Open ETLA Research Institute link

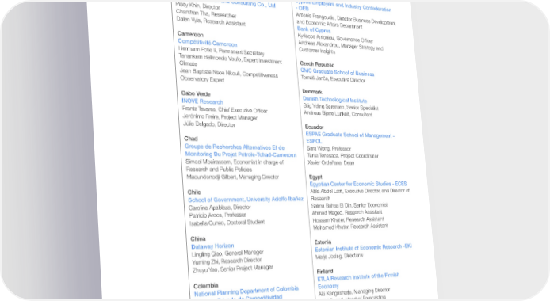pyautogui.click(x=358, y=276)
